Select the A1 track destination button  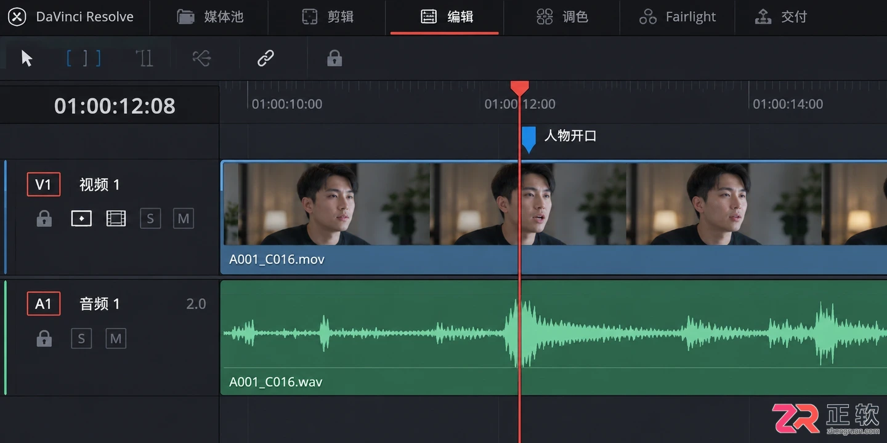coord(44,304)
